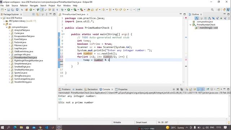Click the Debug bug icon in toolbar
Image resolution: width=231 pixels, height=130 pixels.
pyautogui.click(x=62, y=10)
